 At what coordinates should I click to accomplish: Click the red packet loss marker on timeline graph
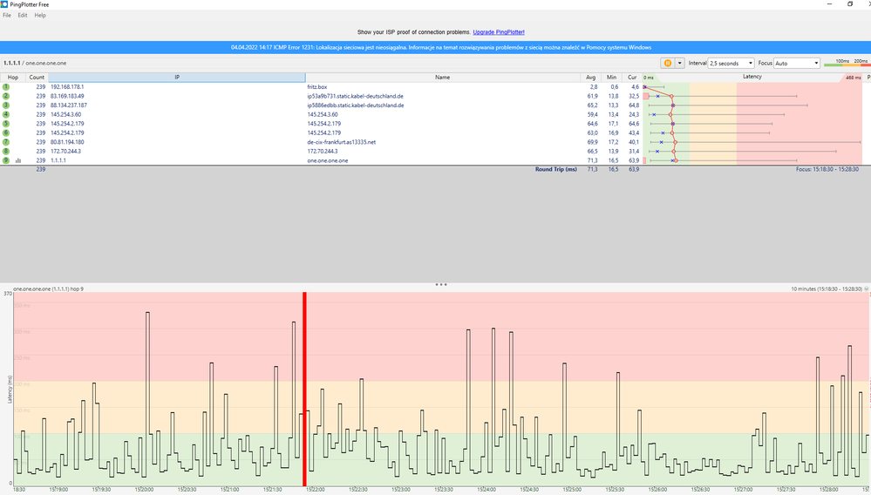click(304, 389)
